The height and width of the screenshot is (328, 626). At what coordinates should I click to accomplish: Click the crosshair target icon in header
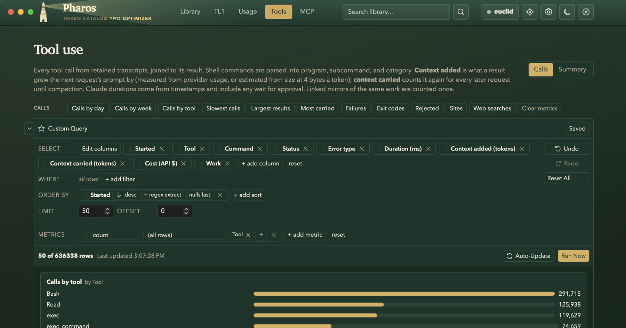[529, 12]
